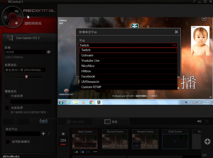Click the stream broadcast icon

coord(43,121)
